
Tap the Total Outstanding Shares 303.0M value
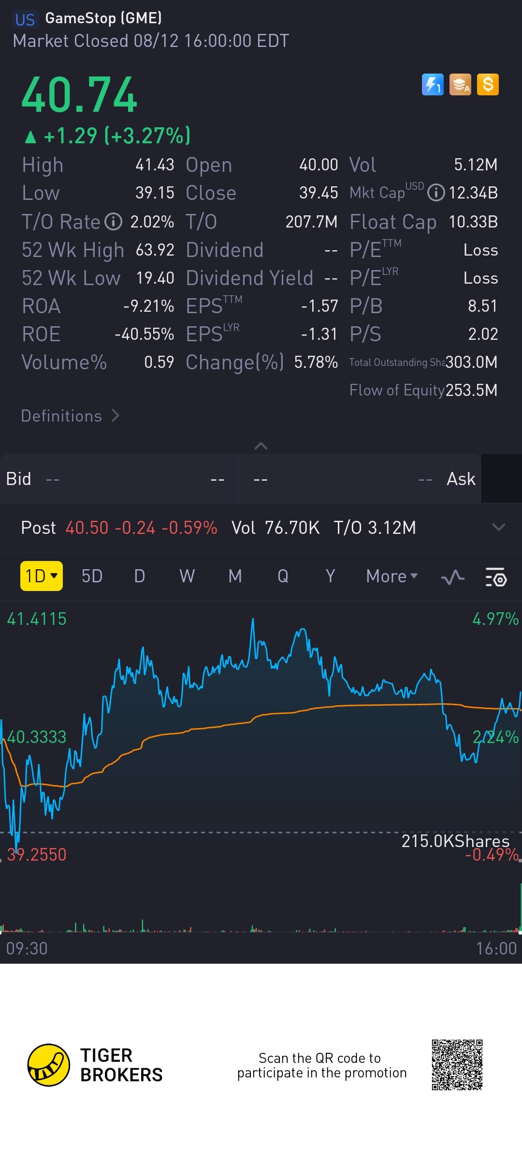click(x=471, y=362)
